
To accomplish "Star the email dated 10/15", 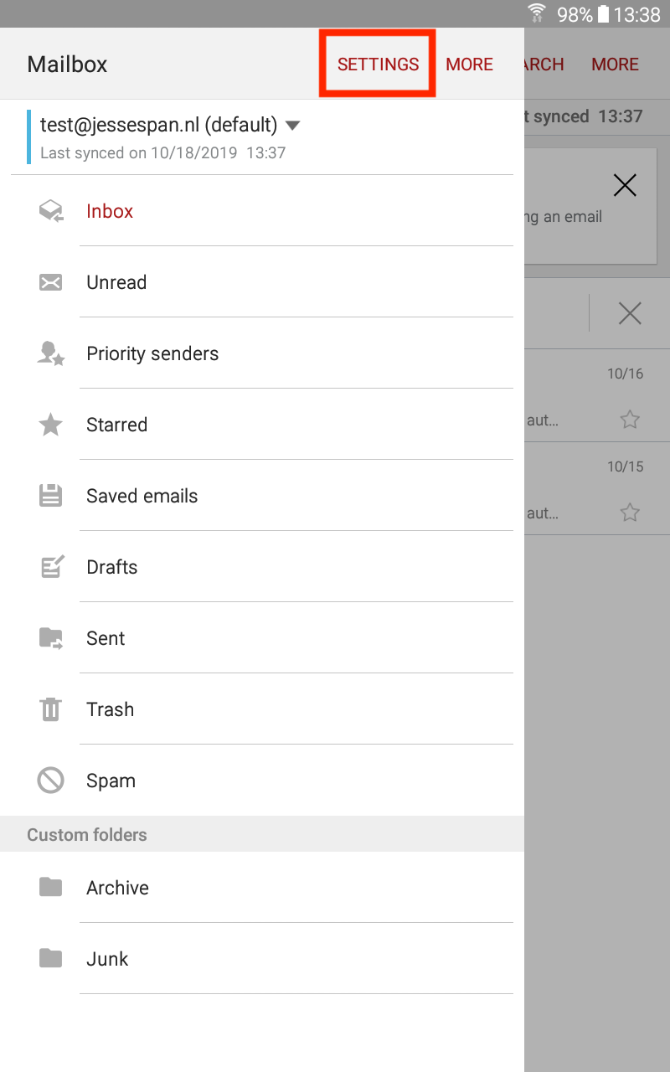I will (x=630, y=513).
